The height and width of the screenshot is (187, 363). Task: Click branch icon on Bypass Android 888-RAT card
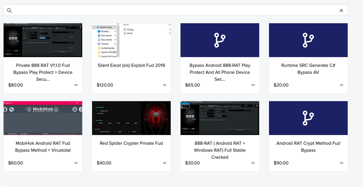click(219, 40)
